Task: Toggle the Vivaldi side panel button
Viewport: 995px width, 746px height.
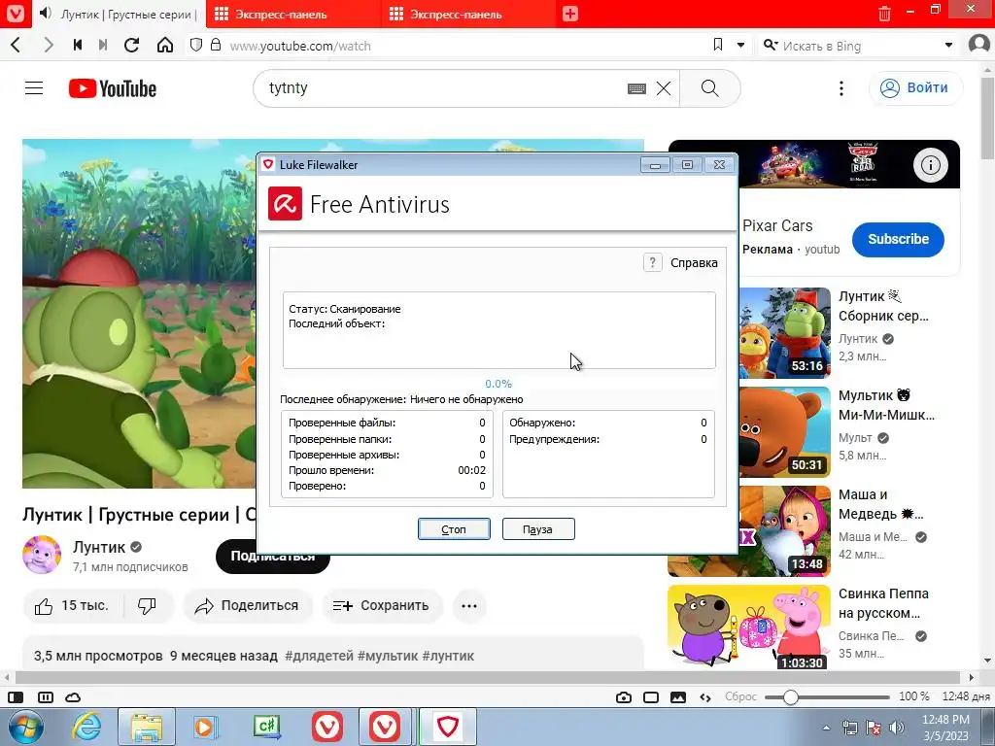Action: coord(16,697)
